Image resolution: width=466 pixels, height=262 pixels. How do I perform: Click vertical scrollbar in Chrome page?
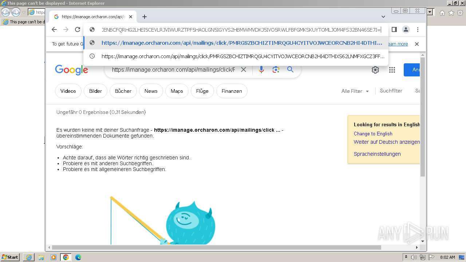pyautogui.click(x=423, y=116)
